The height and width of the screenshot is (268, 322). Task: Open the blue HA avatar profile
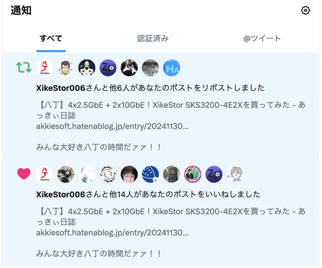[172, 68]
